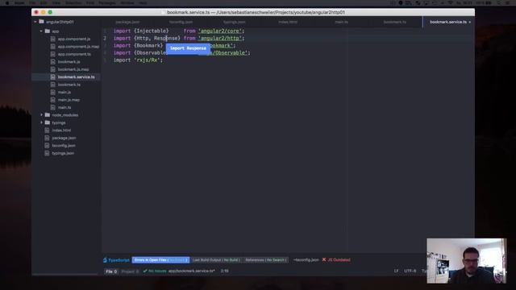Click the file icon beside package.json

(x=47, y=138)
